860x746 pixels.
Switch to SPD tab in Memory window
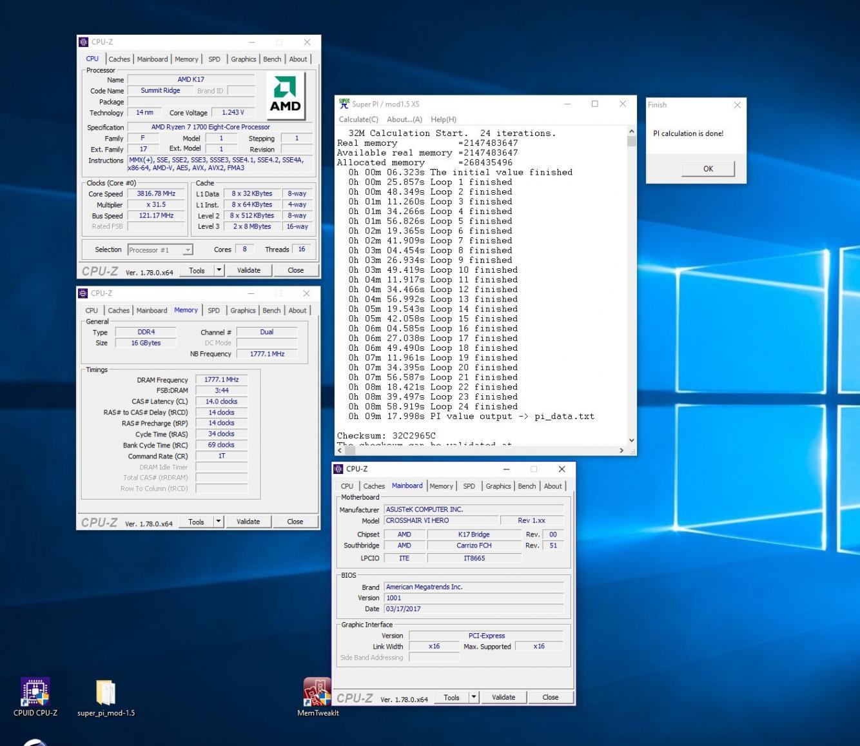(x=213, y=311)
